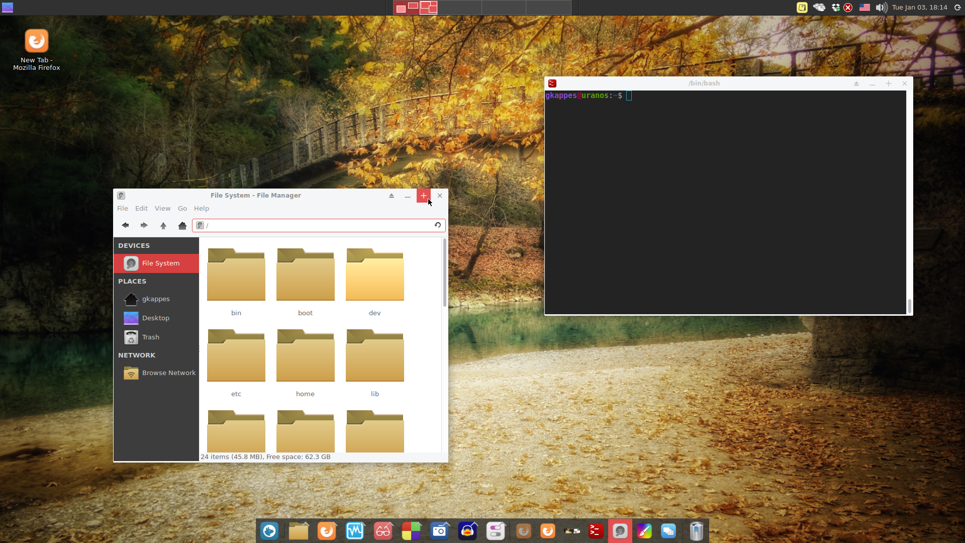
Task: Roll up the File Manager window
Action: tap(392, 196)
